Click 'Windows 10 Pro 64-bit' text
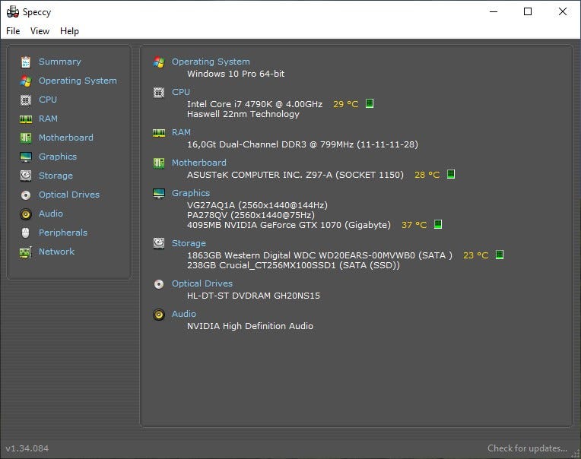This screenshot has height=459, width=581. [236, 74]
